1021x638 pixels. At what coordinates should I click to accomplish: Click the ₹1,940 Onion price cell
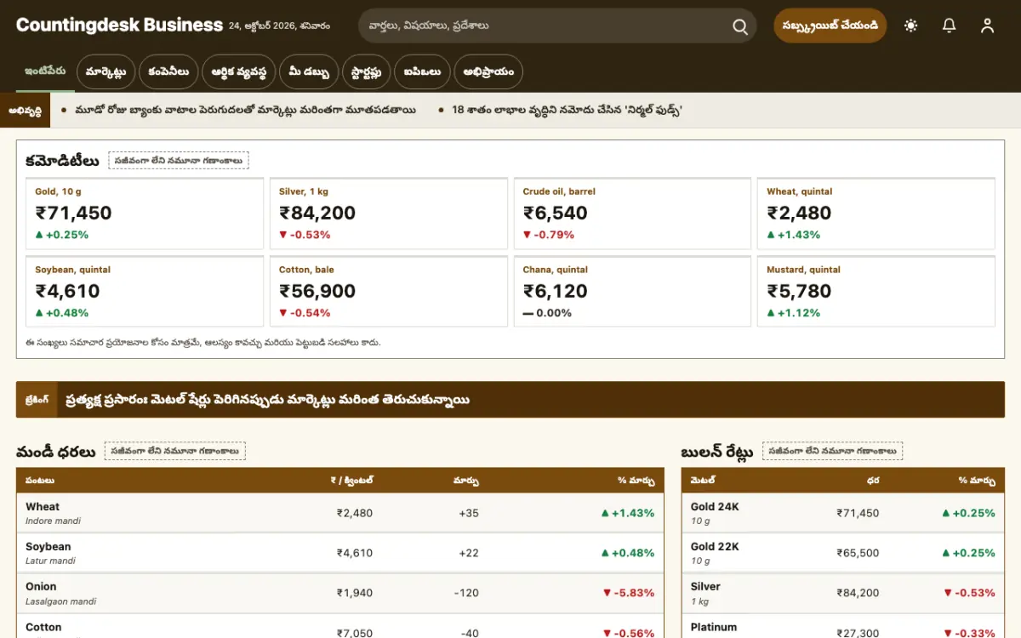point(355,593)
